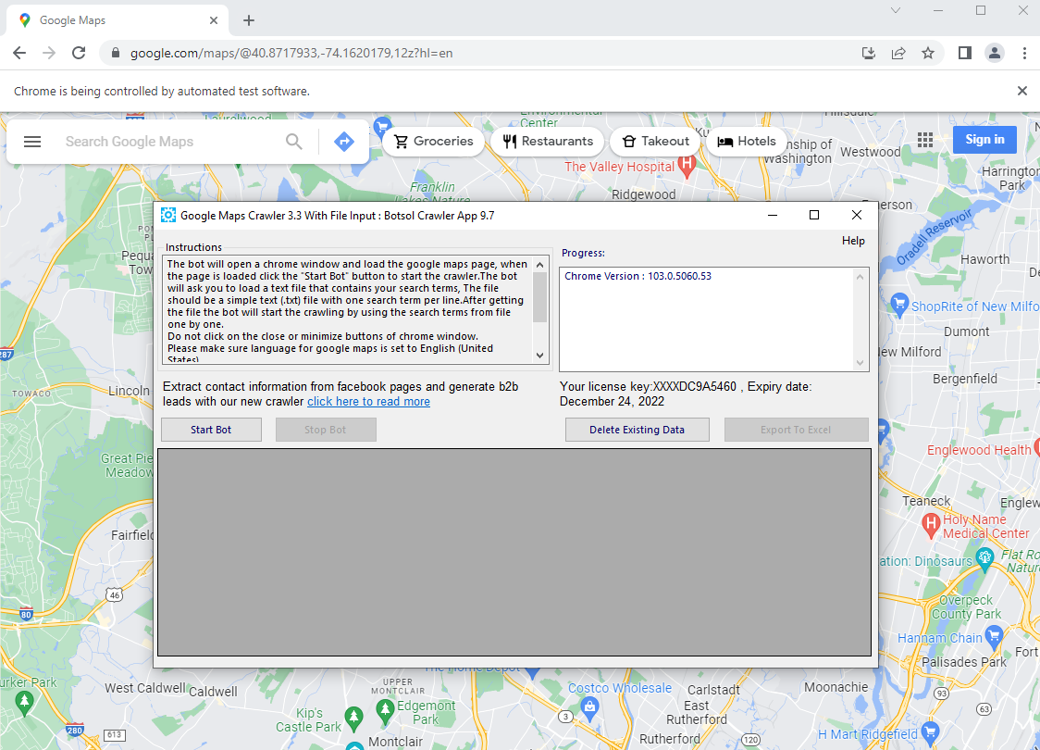Select the Hotels chip
The height and width of the screenshot is (750, 1040).
[x=746, y=142]
